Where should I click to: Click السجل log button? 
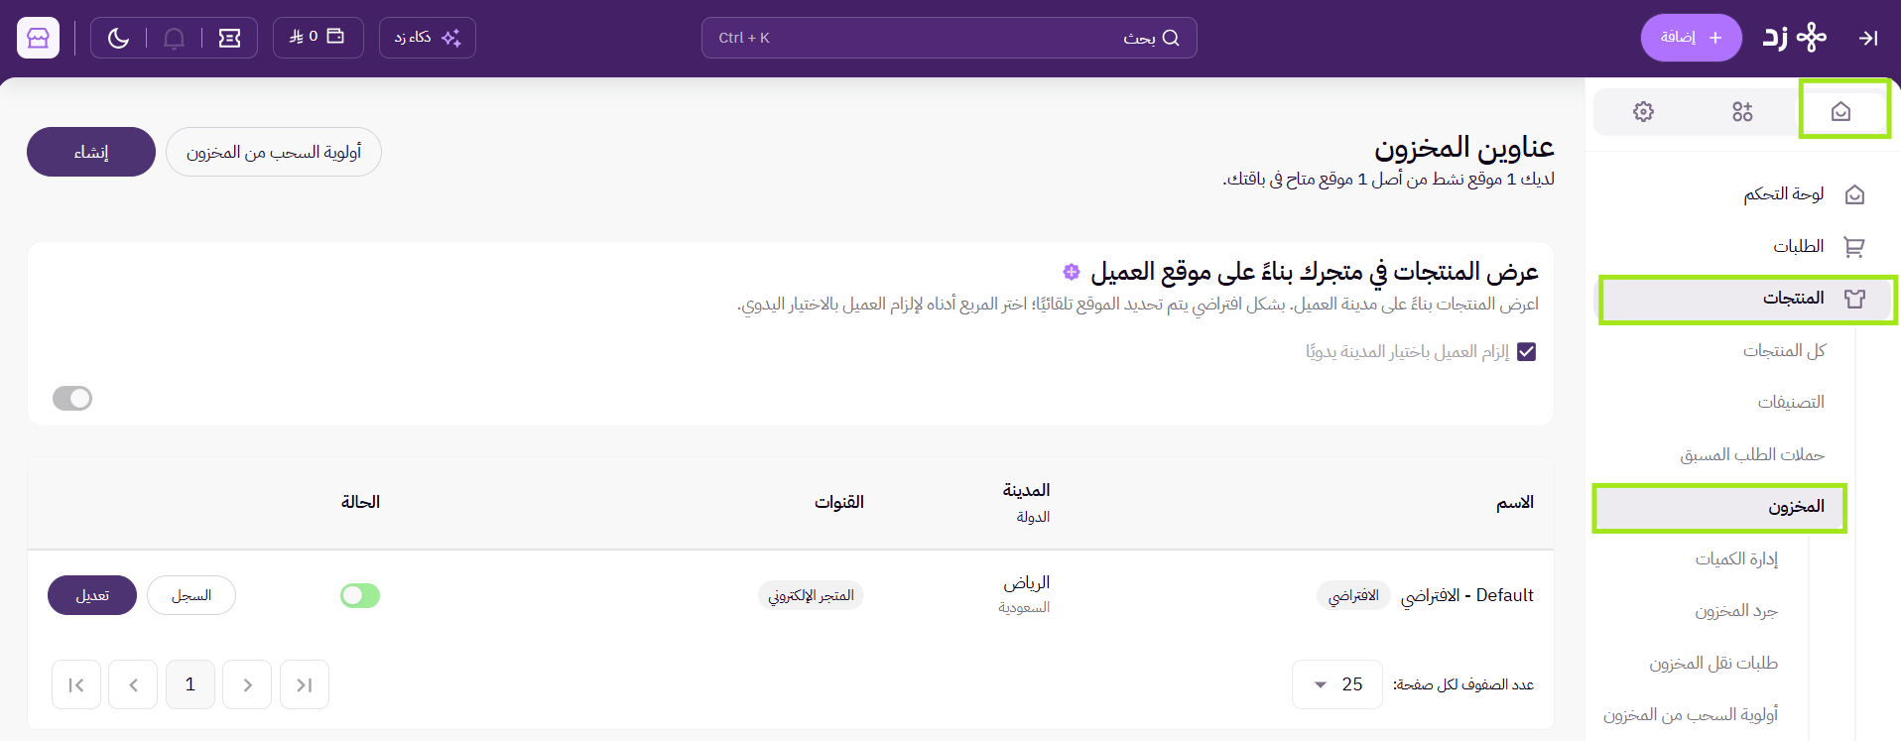[191, 595]
